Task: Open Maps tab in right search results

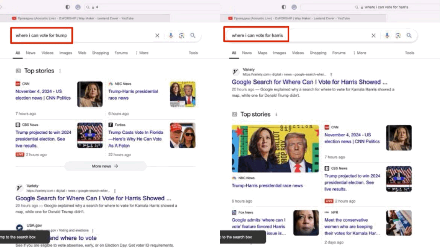Action: [x=262, y=53]
